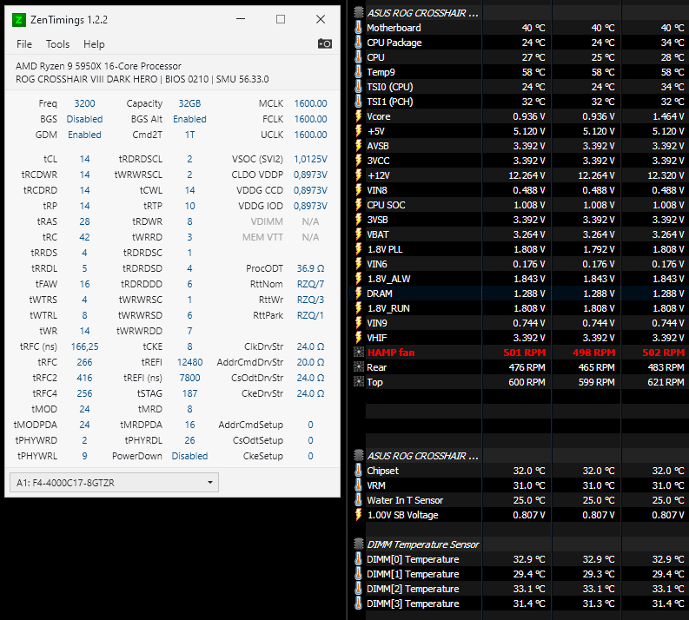The width and height of the screenshot is (689, 620).
Task: Open the A1: F4-4000C17-8GTZR module dropdown
Action: [114, 483]
